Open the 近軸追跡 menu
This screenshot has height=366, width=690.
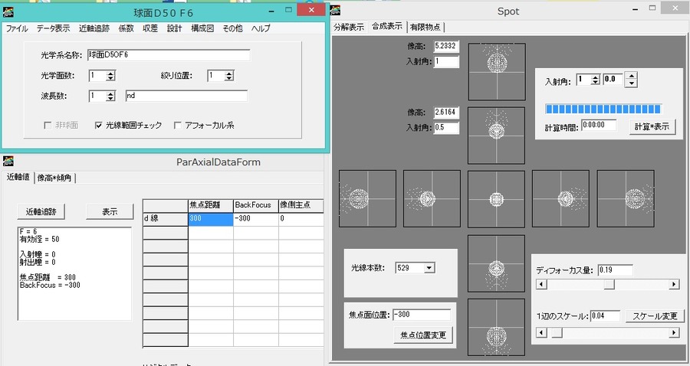[x=94, y=28]
